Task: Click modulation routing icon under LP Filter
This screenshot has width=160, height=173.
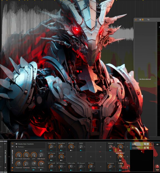Action: click(x=71, y=150)
